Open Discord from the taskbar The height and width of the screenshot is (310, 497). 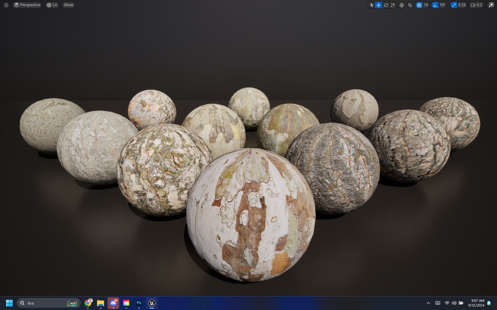pos(113,303)
